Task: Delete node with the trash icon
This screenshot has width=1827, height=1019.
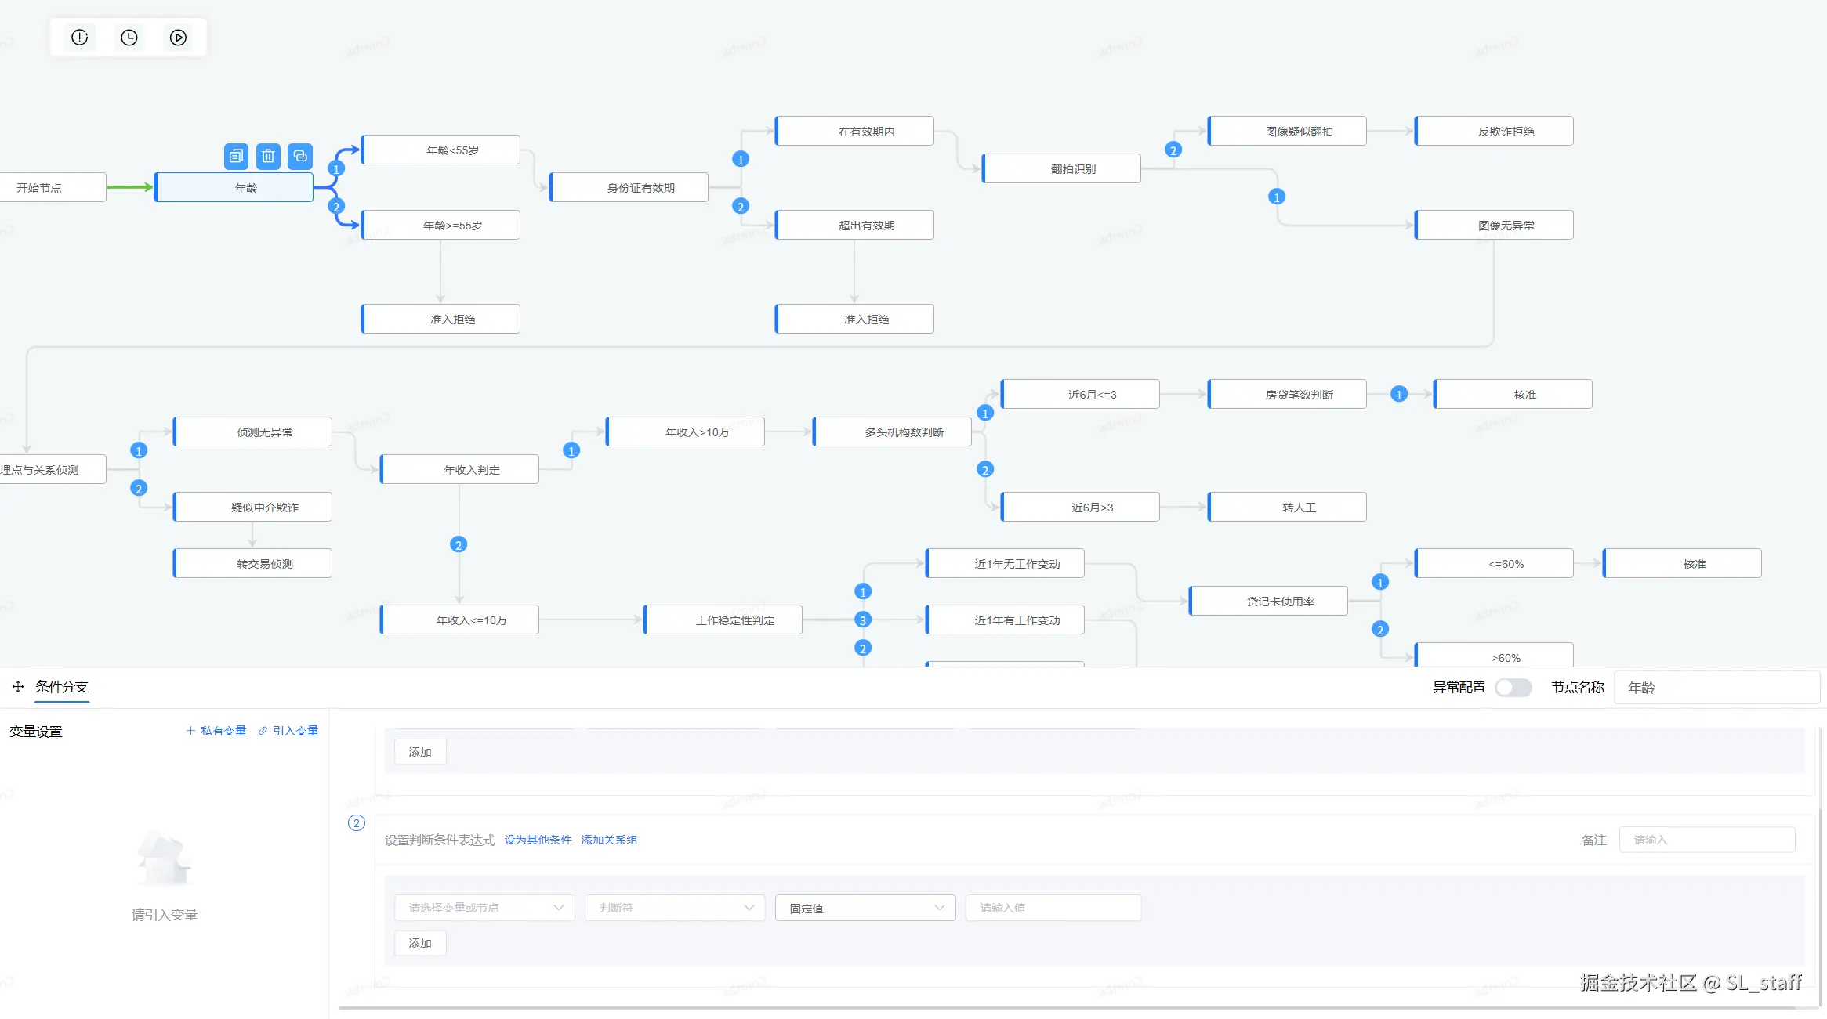Action: click(268, 156)
